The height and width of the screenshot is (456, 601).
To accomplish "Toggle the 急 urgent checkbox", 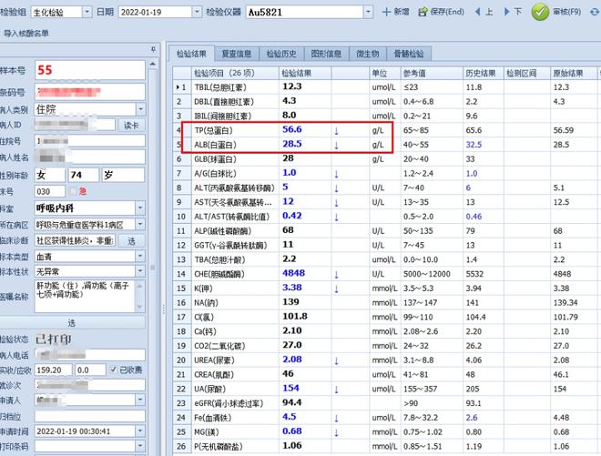I will pyautogui.click(x=73, y=191).
